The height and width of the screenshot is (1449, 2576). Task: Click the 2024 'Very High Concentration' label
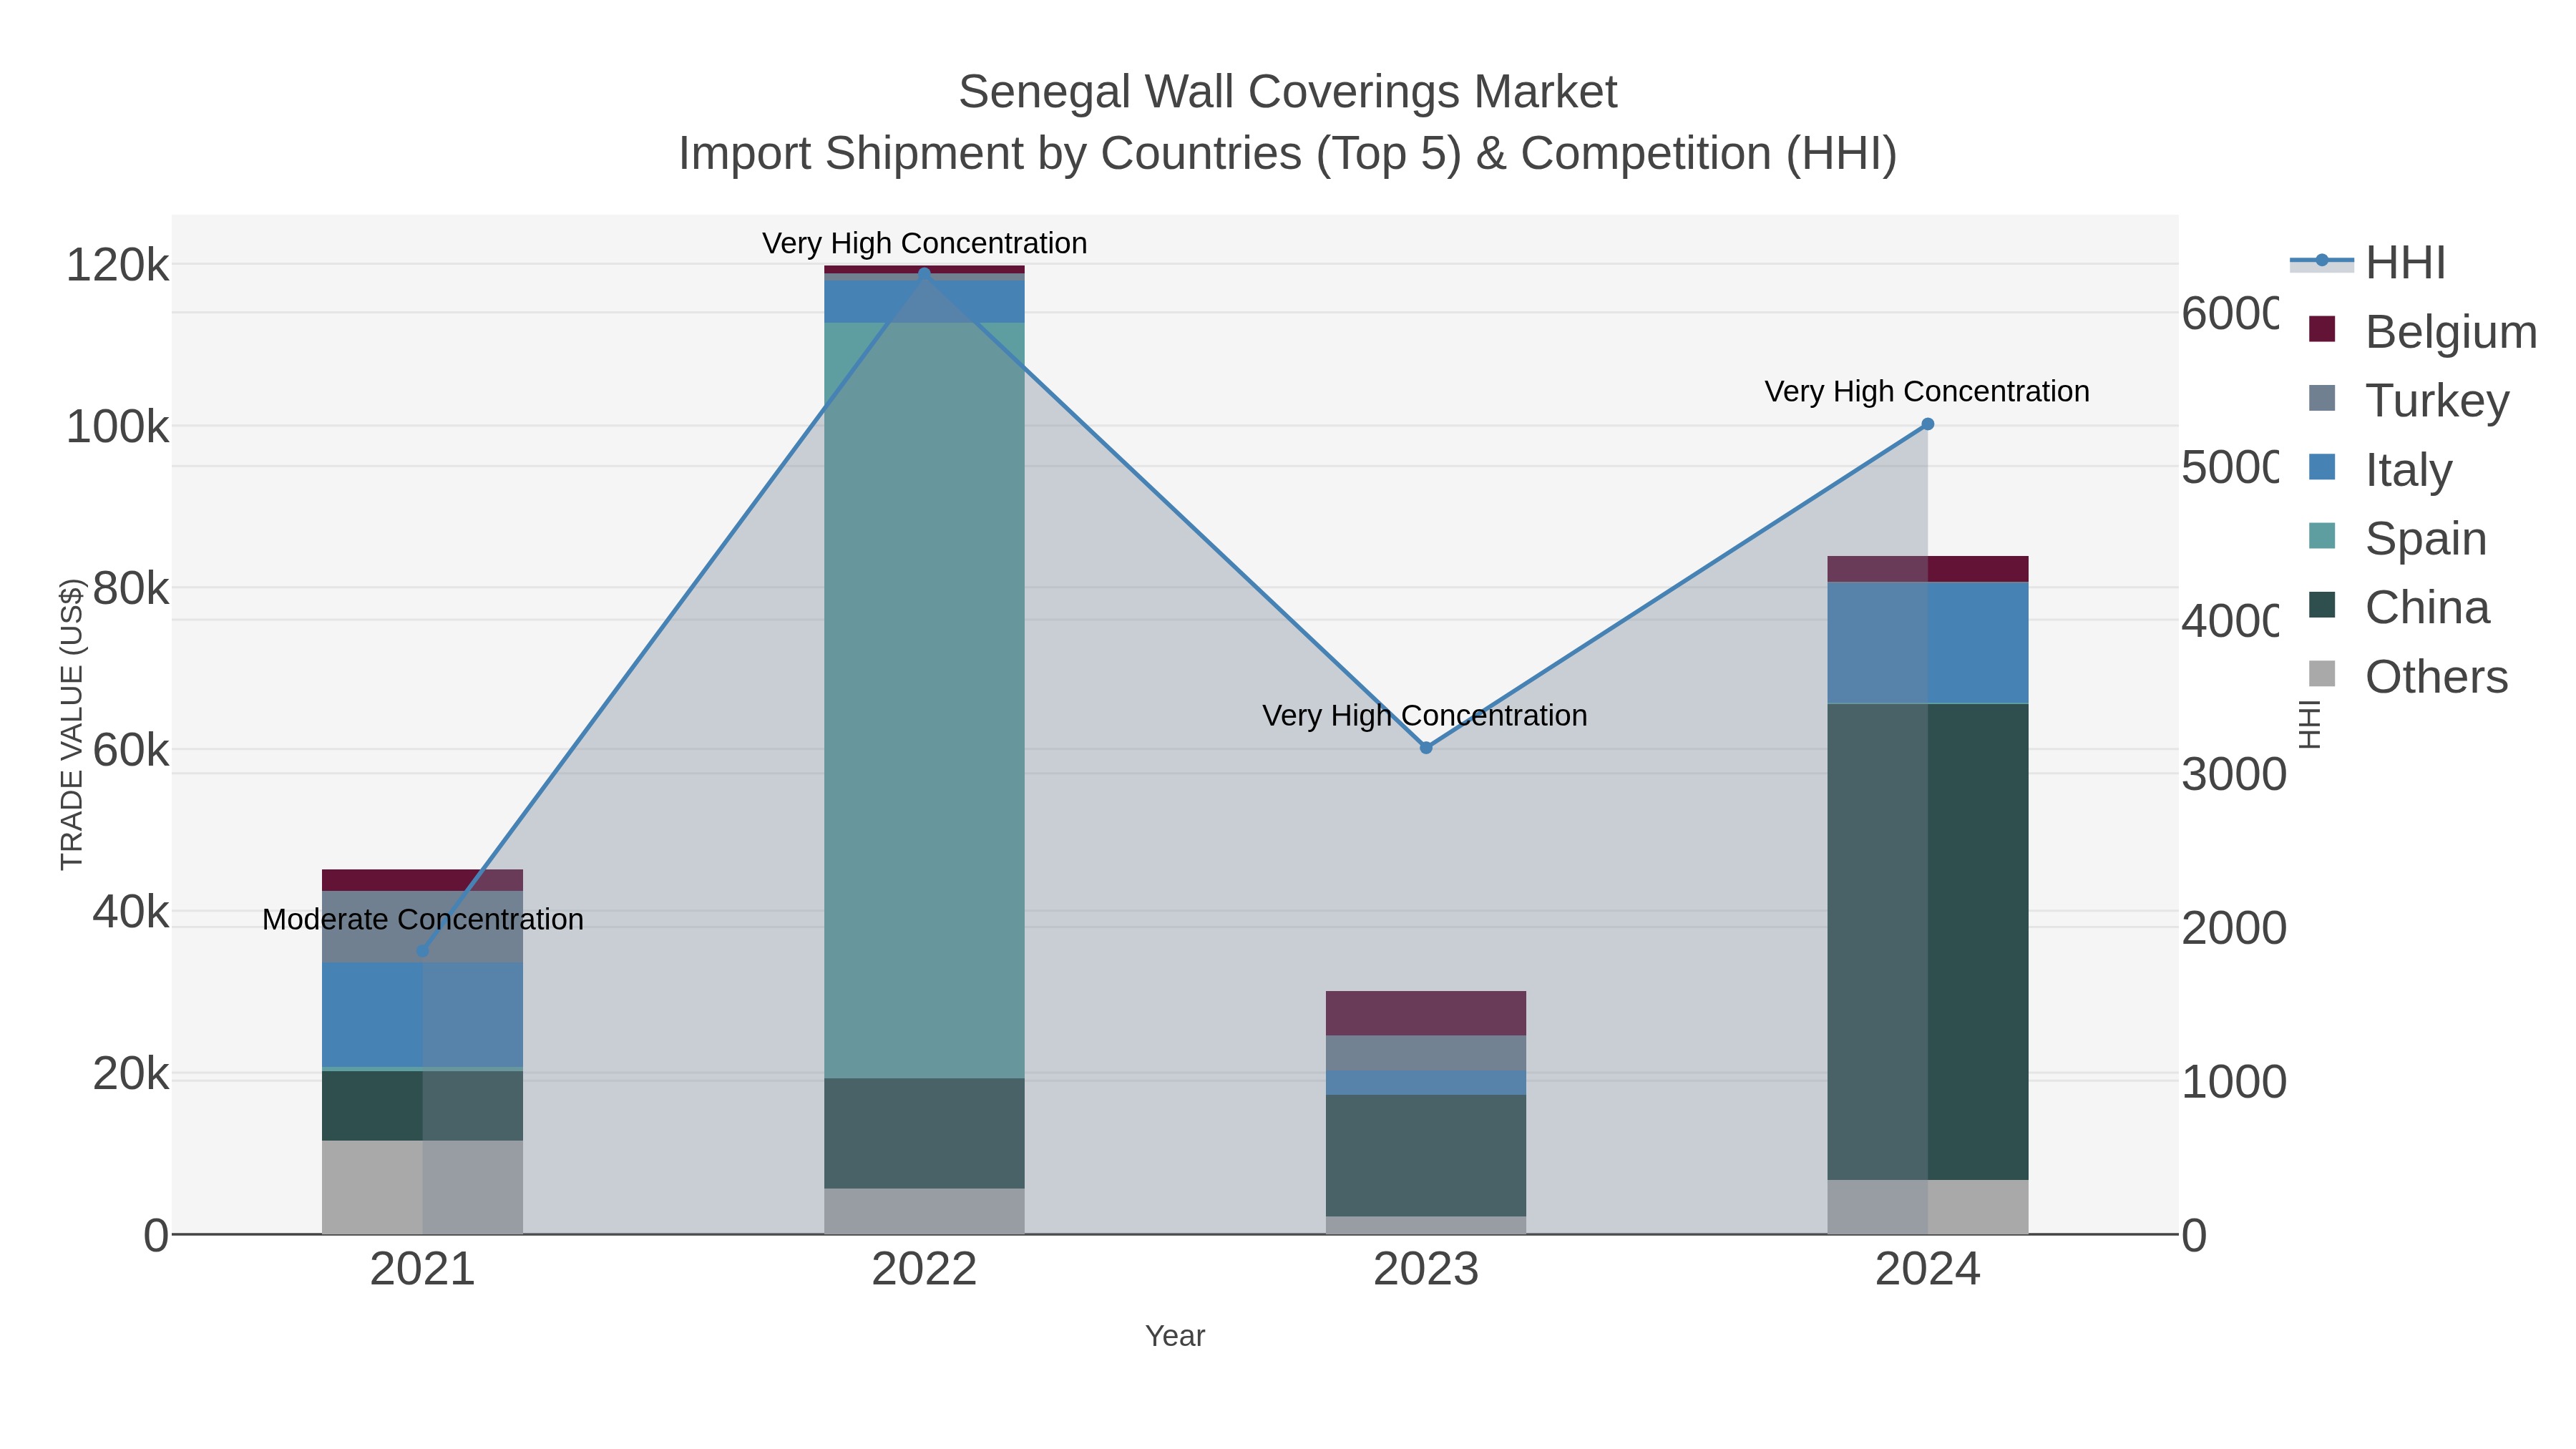1927,391
